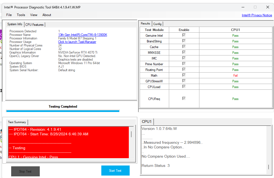The width and height of the screenshot is (274, 178).
Task: Toggle the Prime Number enable checkbox
Action: coord(184,64)
